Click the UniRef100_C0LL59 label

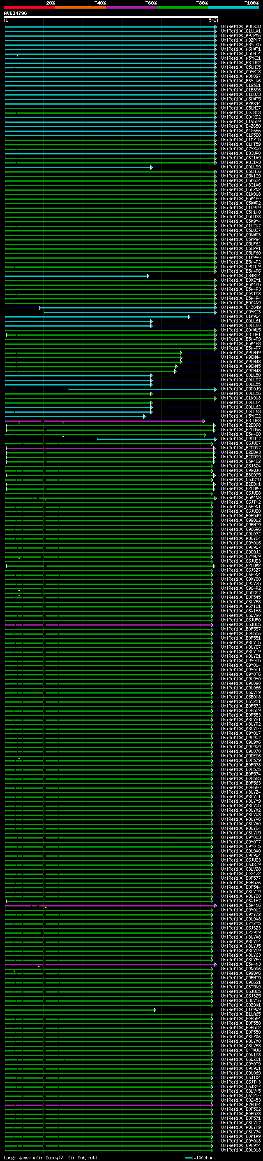pos(240,167)
